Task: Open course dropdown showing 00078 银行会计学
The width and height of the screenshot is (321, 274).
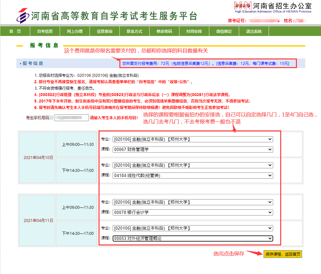Action: point(193,212)
